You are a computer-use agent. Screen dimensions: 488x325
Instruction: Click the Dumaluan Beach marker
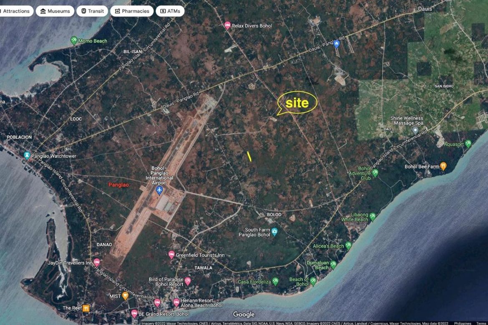click(333, 265)
